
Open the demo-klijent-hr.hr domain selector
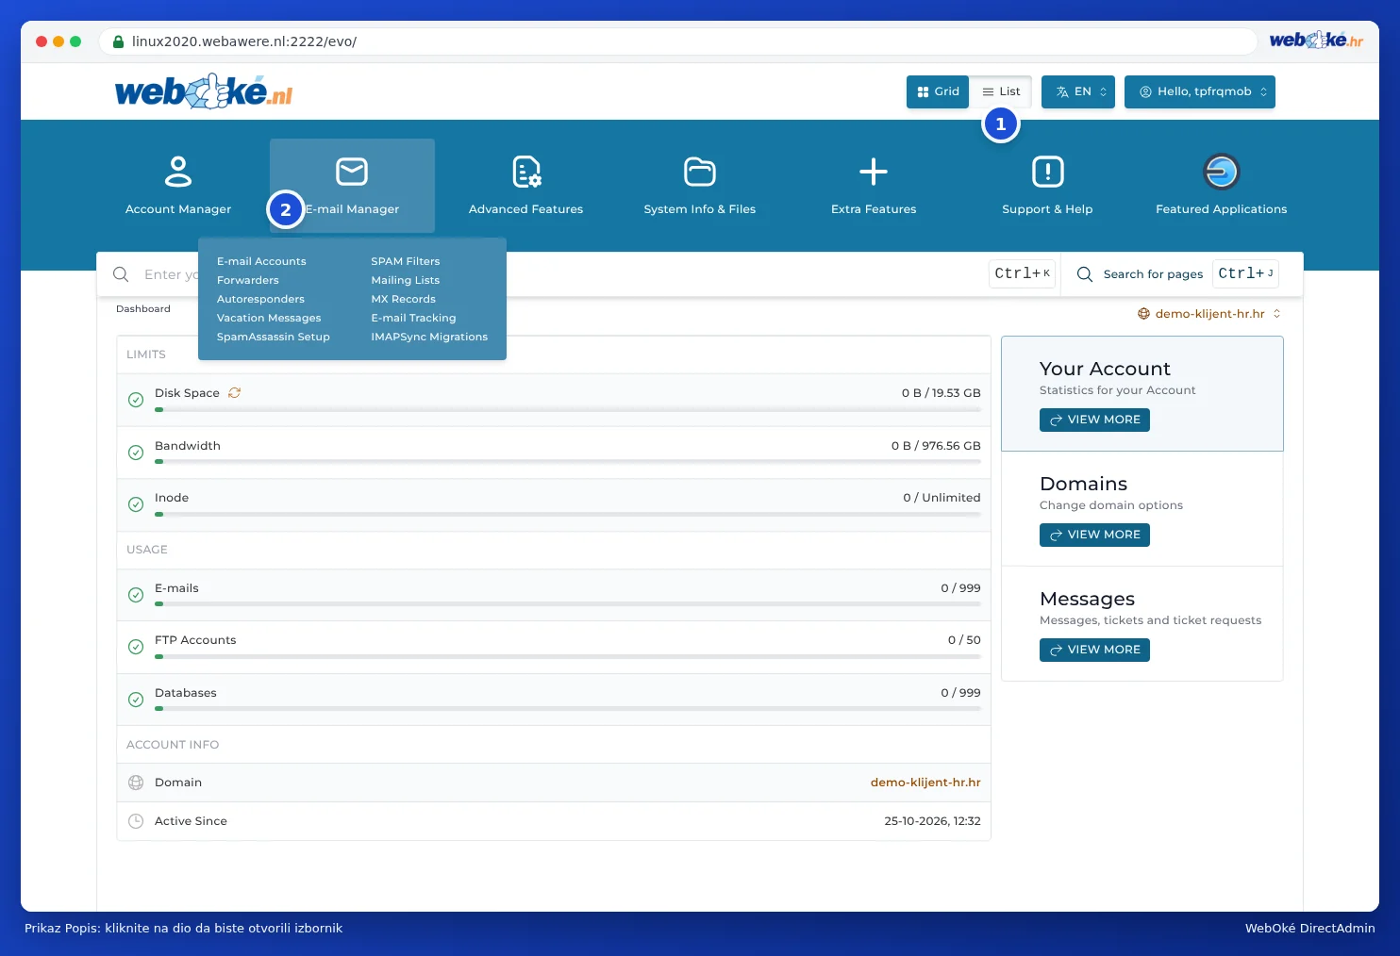pos(1209,314)
